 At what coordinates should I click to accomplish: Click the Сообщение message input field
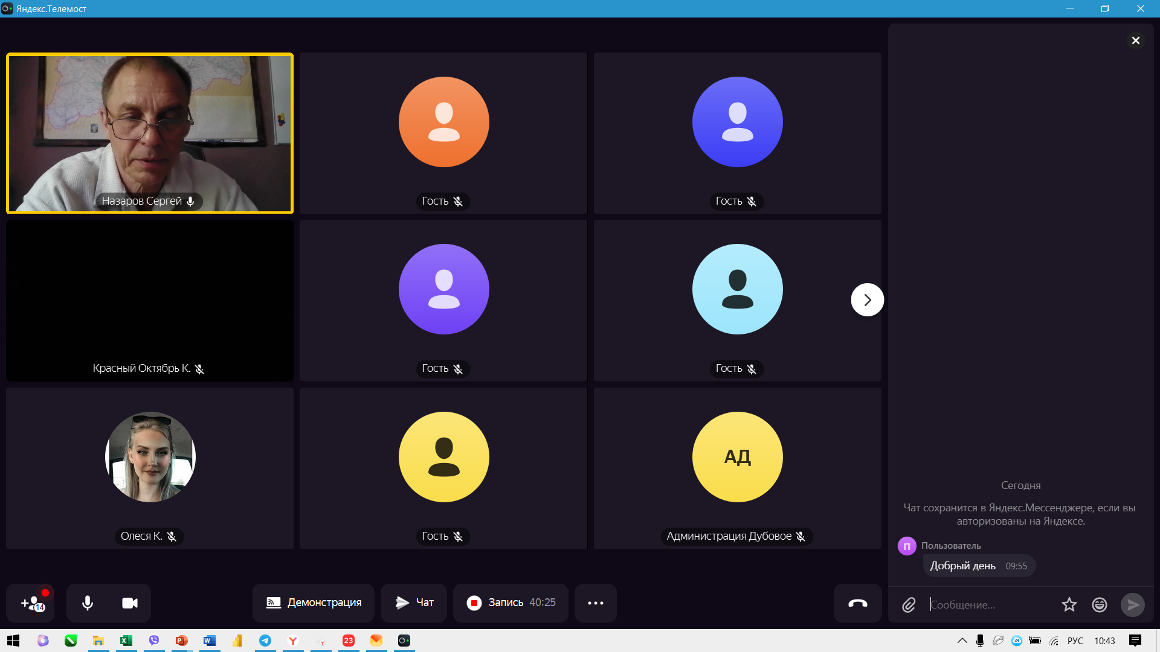click(x=991, y=605)
